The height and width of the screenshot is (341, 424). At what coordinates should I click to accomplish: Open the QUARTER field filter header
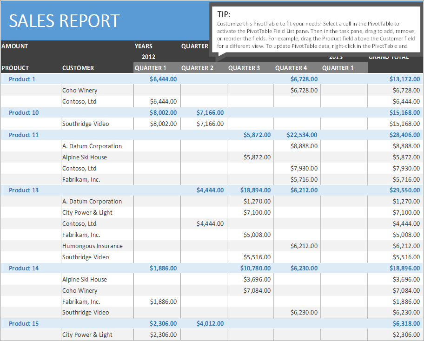click(x=195, y=46)
